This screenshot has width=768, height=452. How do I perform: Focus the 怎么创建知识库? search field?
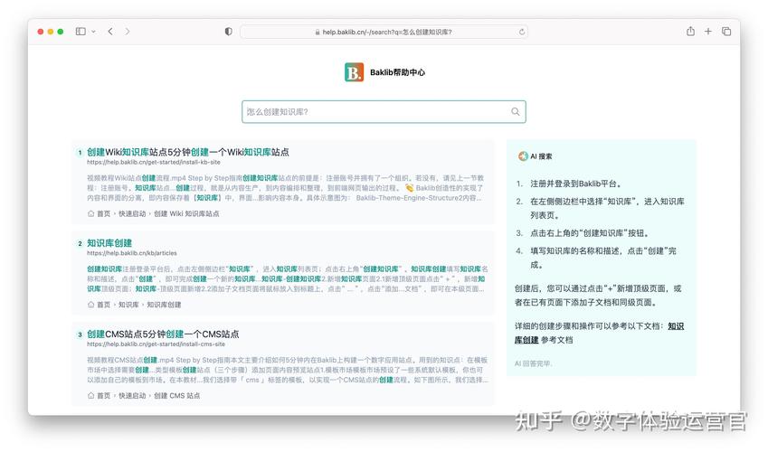[x=384, y=112]
